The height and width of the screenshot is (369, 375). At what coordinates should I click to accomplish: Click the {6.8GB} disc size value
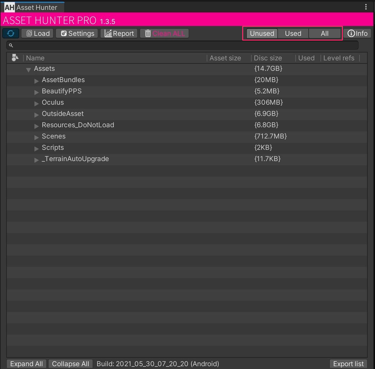click(266, 125)
